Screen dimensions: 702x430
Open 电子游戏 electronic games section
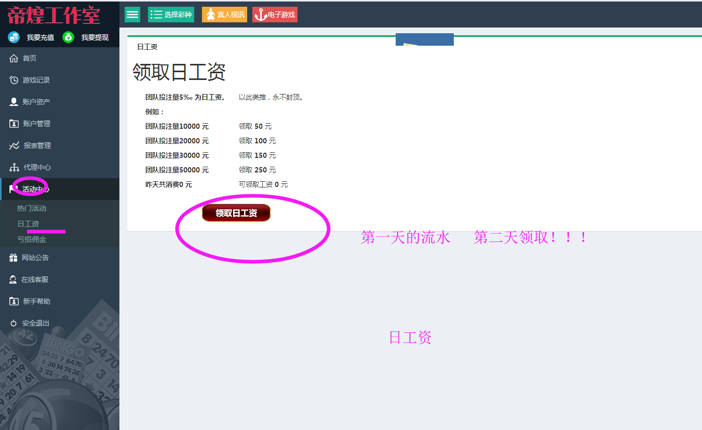(x=275, y=15)
